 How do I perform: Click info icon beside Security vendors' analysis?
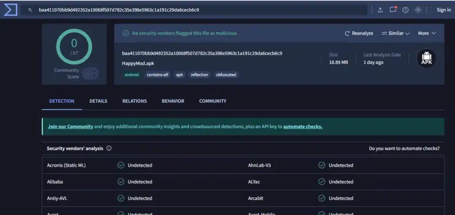(109, 149)
